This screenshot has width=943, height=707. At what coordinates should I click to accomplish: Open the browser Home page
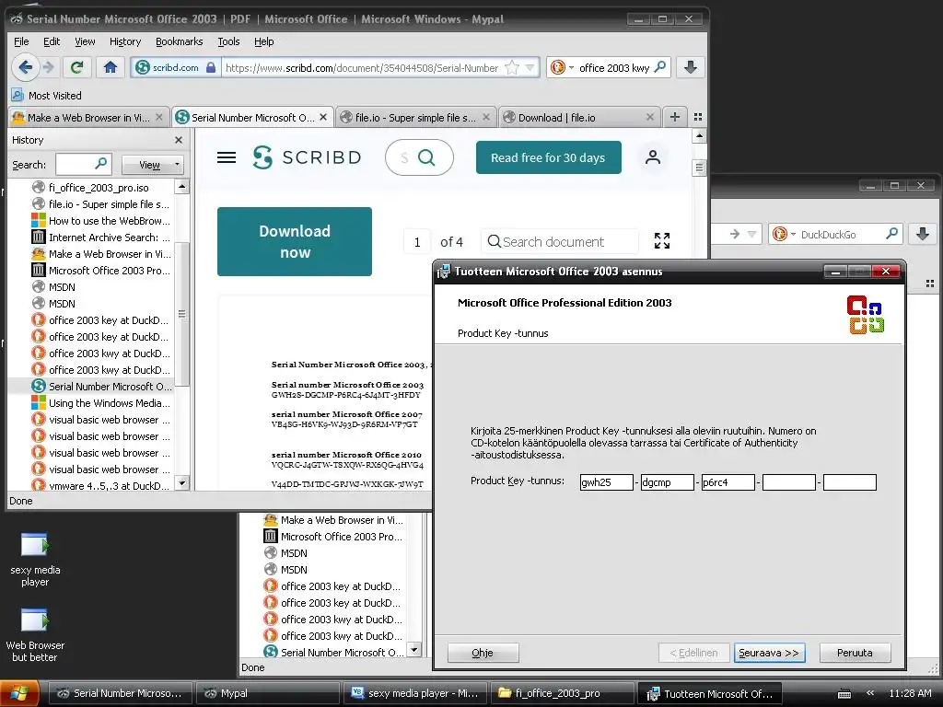click(111, 67)
